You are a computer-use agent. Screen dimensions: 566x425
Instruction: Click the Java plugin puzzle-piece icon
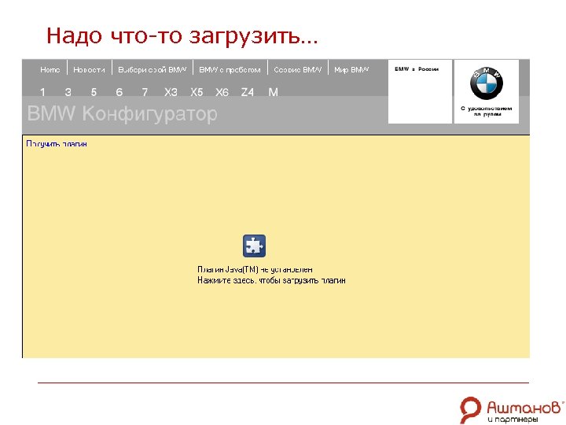[x=254, y=246]
